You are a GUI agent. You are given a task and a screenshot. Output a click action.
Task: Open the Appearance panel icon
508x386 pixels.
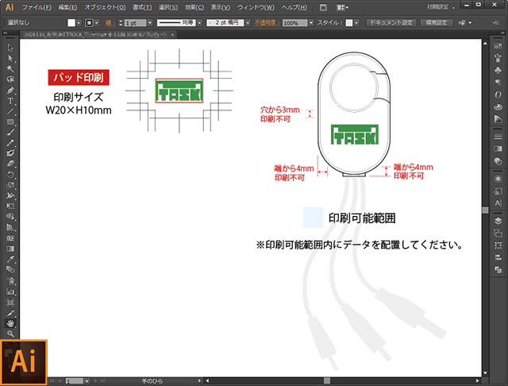[x=498, y=179]
